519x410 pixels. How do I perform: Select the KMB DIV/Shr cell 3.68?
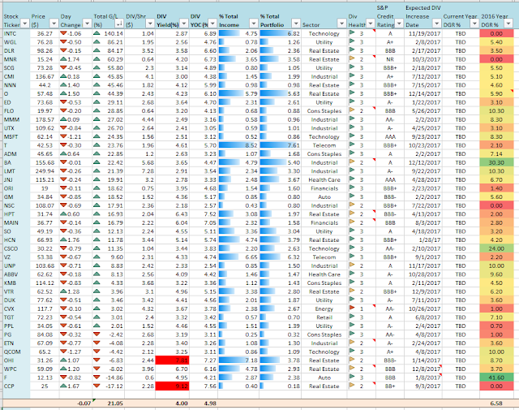pyautogui.click(x=139, y=283)
